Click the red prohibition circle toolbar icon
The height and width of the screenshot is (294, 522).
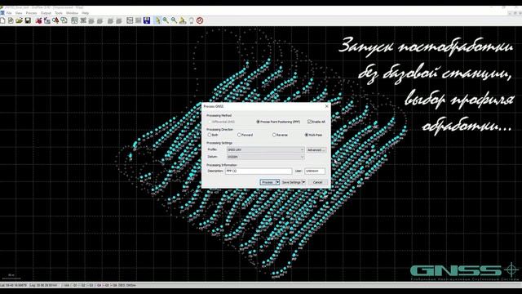[200, 20]
